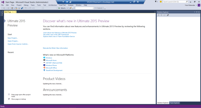Switch to the Team Explorer tab
Screen dimensions: 201x108
[x=175, y=103]
